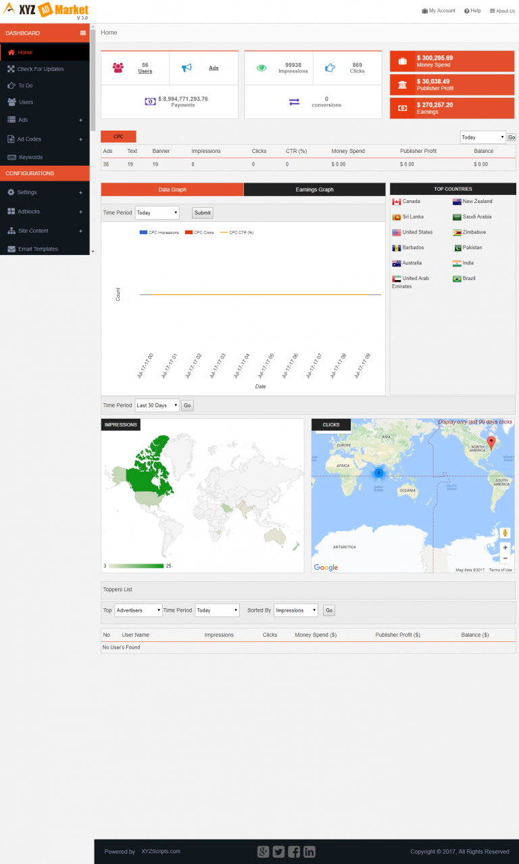
Task: Zoom in on the Clicks map
Action: click(505, 547)
